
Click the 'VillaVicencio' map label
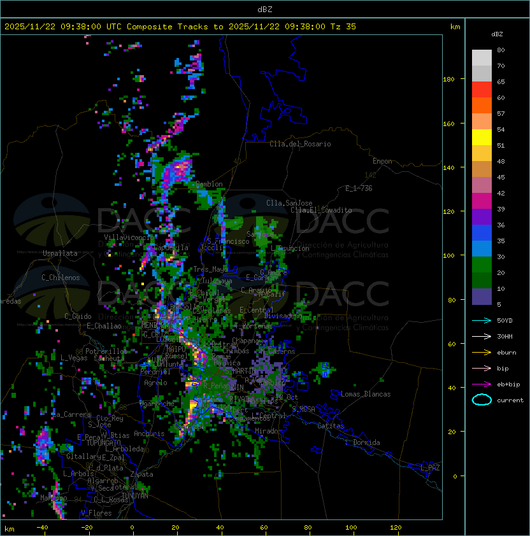click(x=129, y=237)
